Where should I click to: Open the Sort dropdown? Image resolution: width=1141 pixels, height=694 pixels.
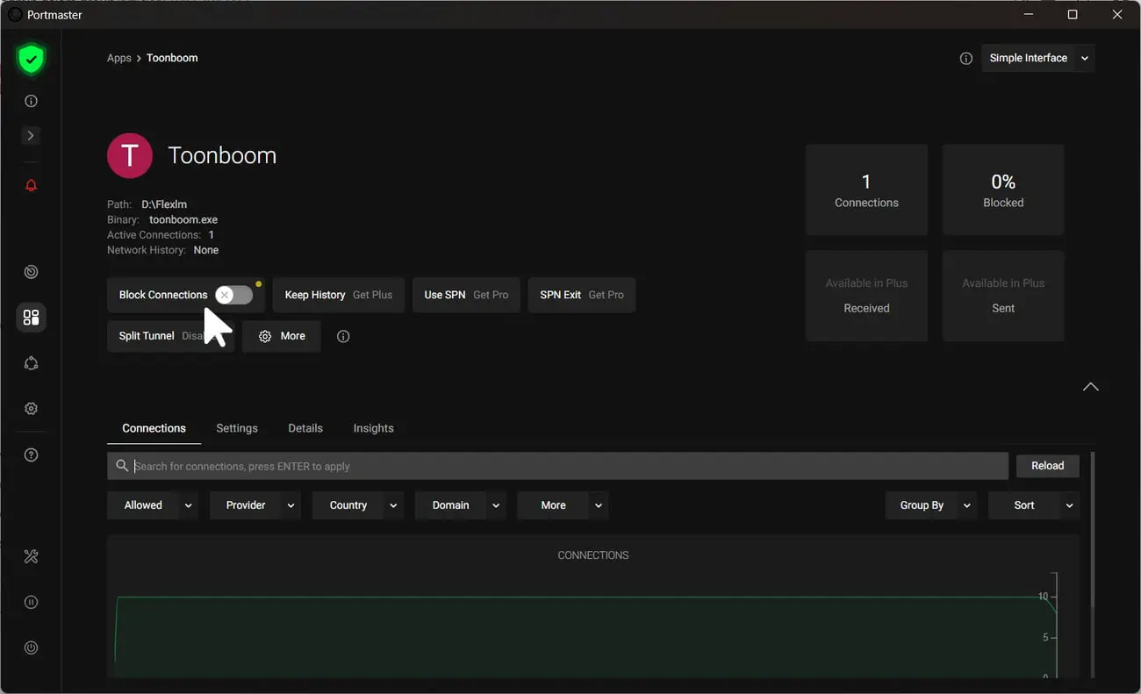(1034, 505)
